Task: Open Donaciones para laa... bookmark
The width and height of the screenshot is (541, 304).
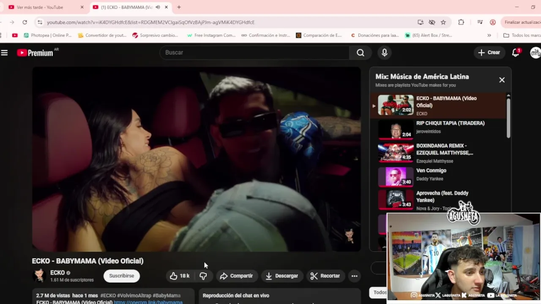Action: click(374, 35)
